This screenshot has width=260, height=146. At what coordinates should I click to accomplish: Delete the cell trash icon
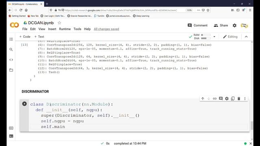(239, 99)
